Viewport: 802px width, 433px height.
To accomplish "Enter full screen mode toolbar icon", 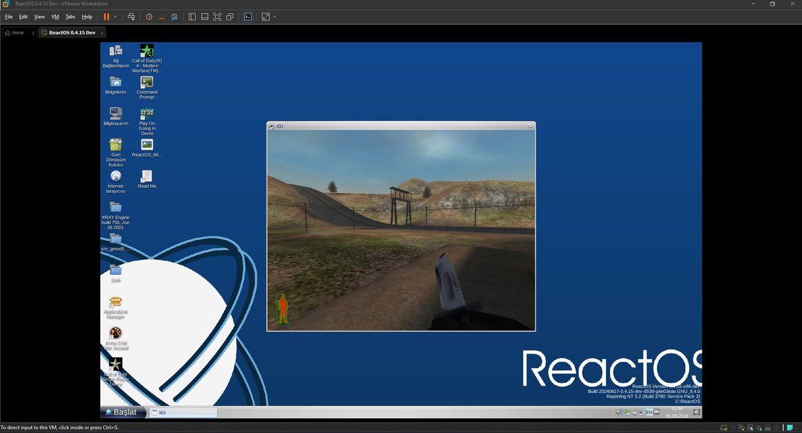I will (217, 16).
